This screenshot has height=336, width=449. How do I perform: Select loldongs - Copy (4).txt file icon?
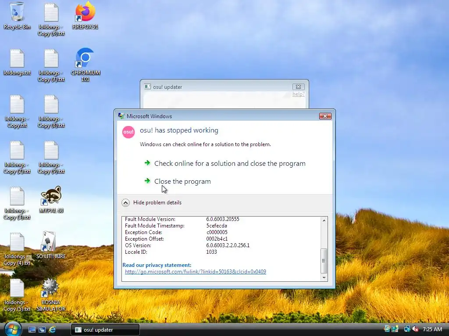[x=17, y=249]
